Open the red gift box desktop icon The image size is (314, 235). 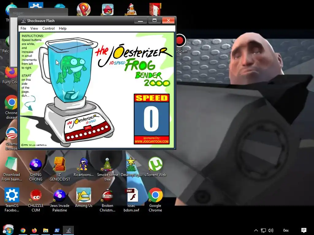pyautogui.click(x=155, y=9)
